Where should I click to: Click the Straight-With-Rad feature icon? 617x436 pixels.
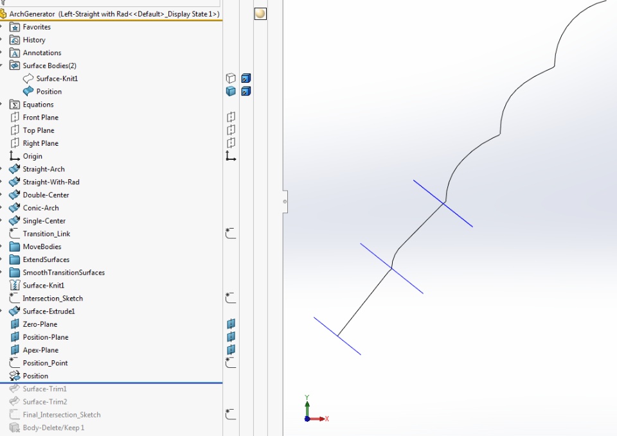click(x=15, y=182)
